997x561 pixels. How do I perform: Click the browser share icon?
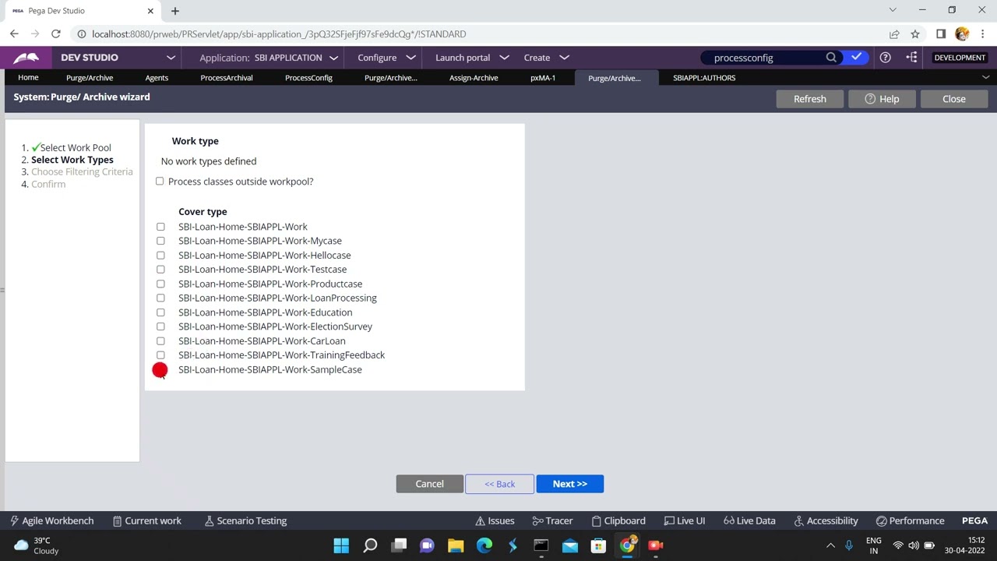pyautogui.click(x=894, y=34)
